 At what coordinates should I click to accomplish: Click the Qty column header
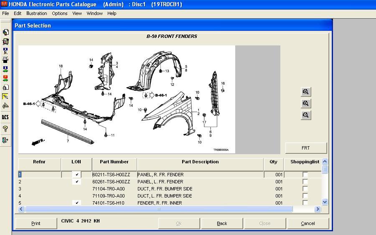click(273, 164)
